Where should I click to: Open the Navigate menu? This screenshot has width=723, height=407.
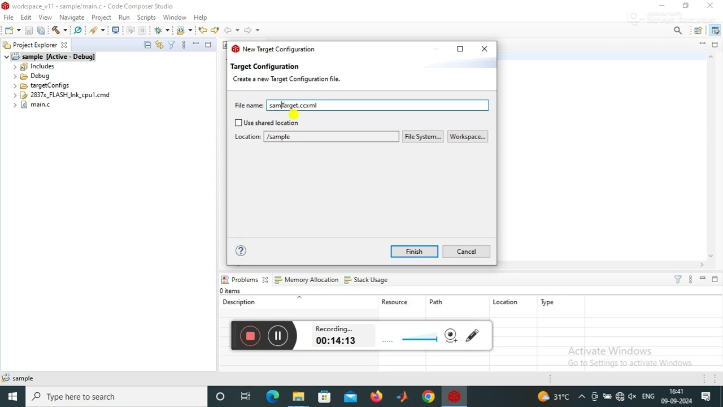click(x=72, y=18)
